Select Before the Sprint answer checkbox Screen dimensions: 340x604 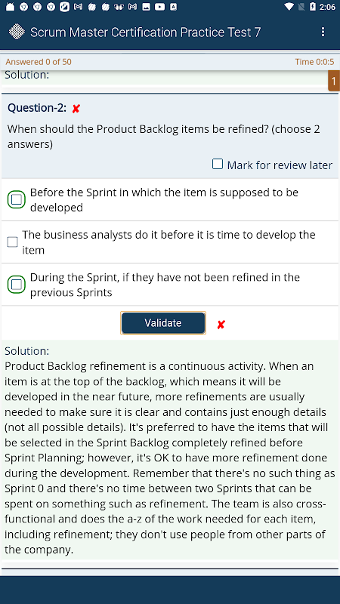point(17,199)
